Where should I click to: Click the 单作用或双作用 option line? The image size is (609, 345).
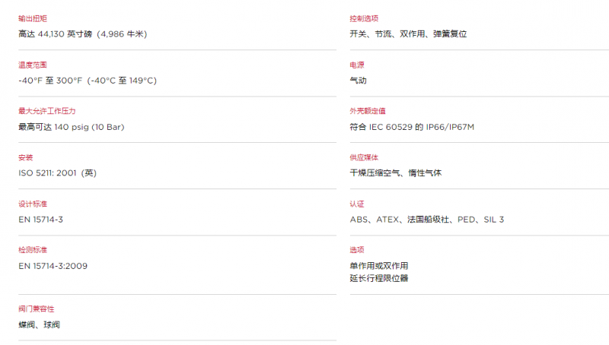pos(379,266)
